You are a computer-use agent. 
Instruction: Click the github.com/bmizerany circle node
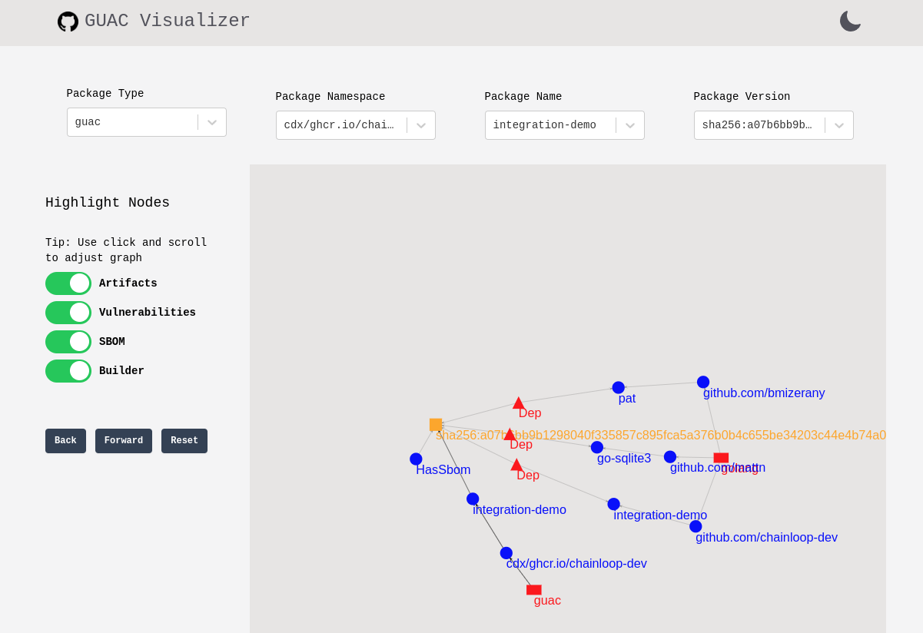pyautogui.click(x=703, y=382)
